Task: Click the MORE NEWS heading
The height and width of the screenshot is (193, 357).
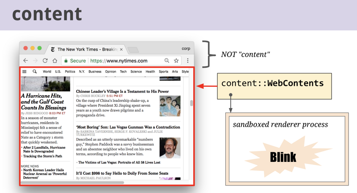Action: click(30, 166)
